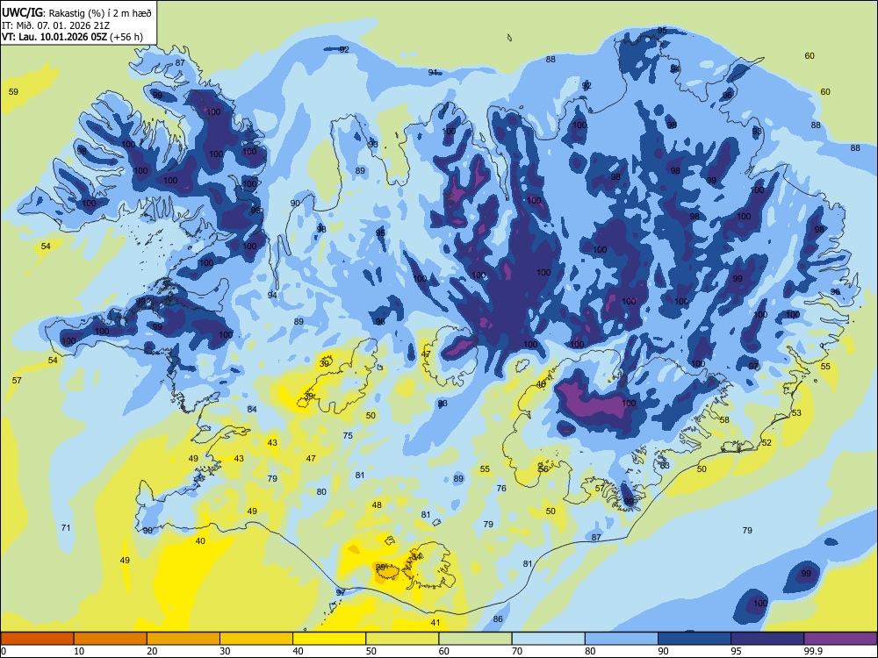Click the legend tick label '70'
Screen dimensions: 878x658
517,651
